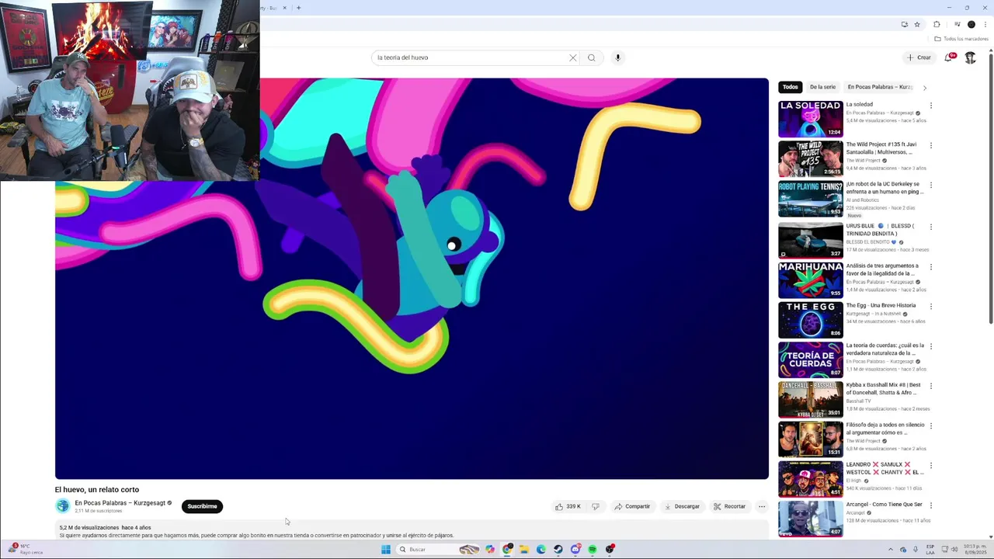994x559 pixels.
Task: Open options for The Egg video
Action: tap(930, 307)
